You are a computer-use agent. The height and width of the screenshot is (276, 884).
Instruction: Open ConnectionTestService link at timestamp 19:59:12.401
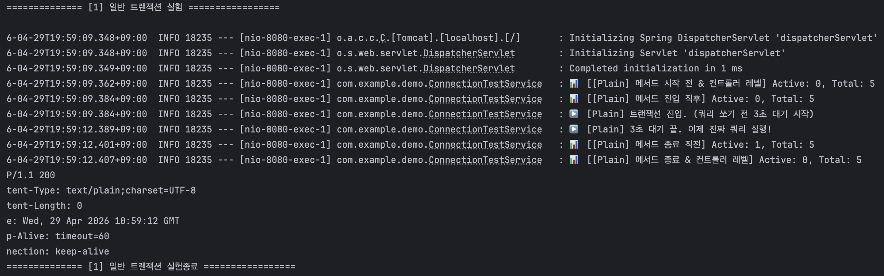[485, 145]
